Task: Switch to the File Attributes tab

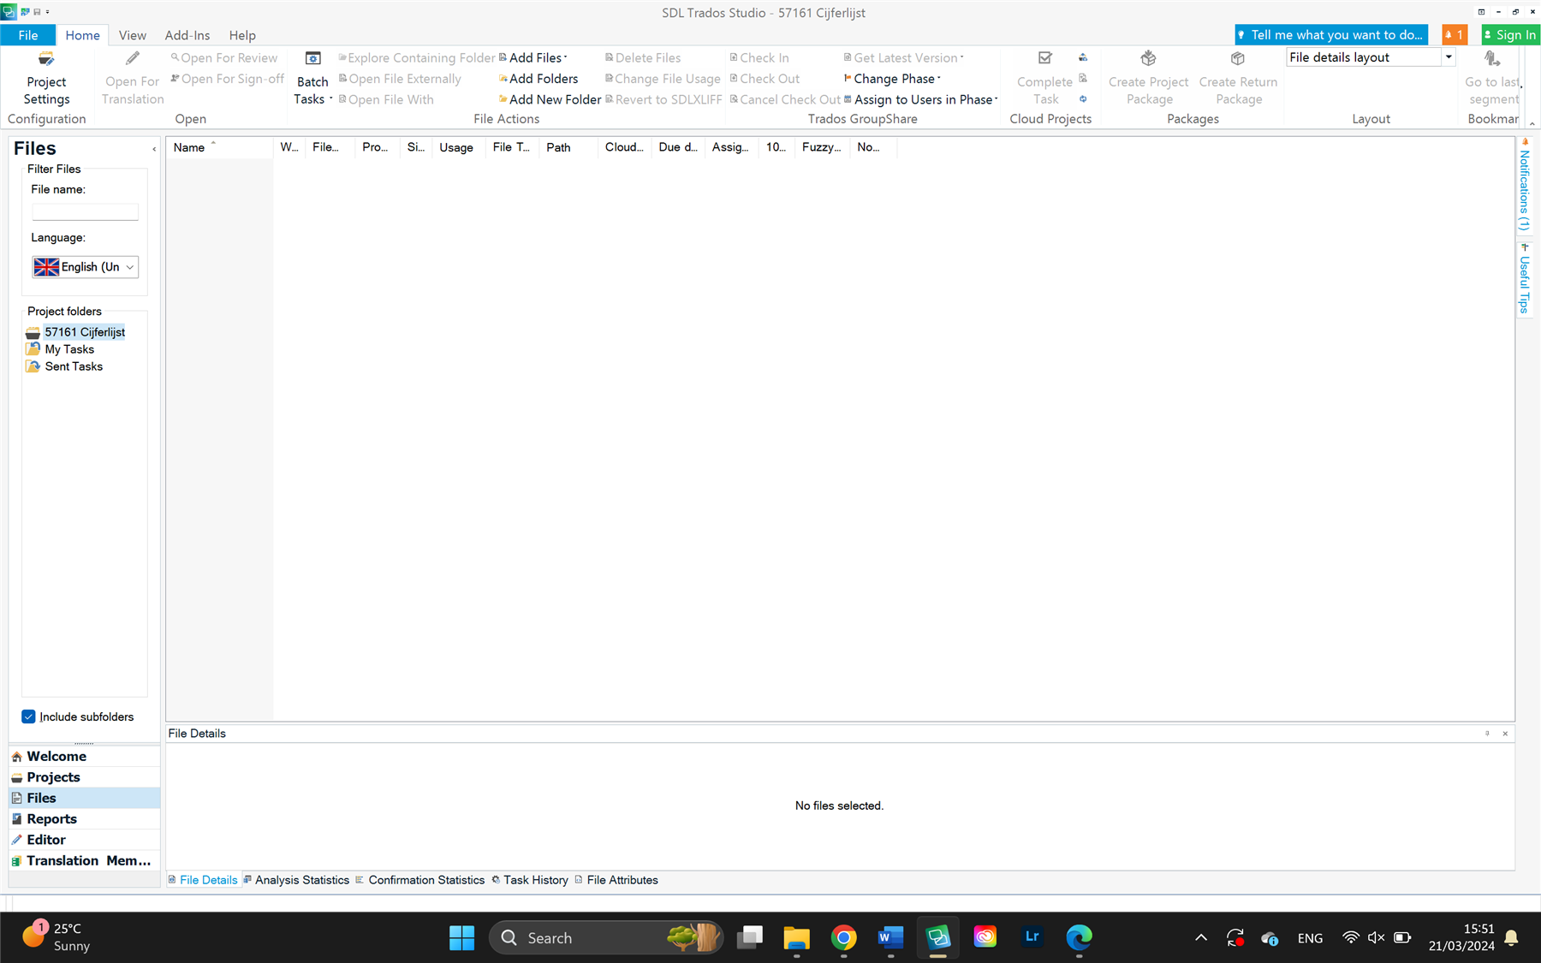Action: click(616, 880)
